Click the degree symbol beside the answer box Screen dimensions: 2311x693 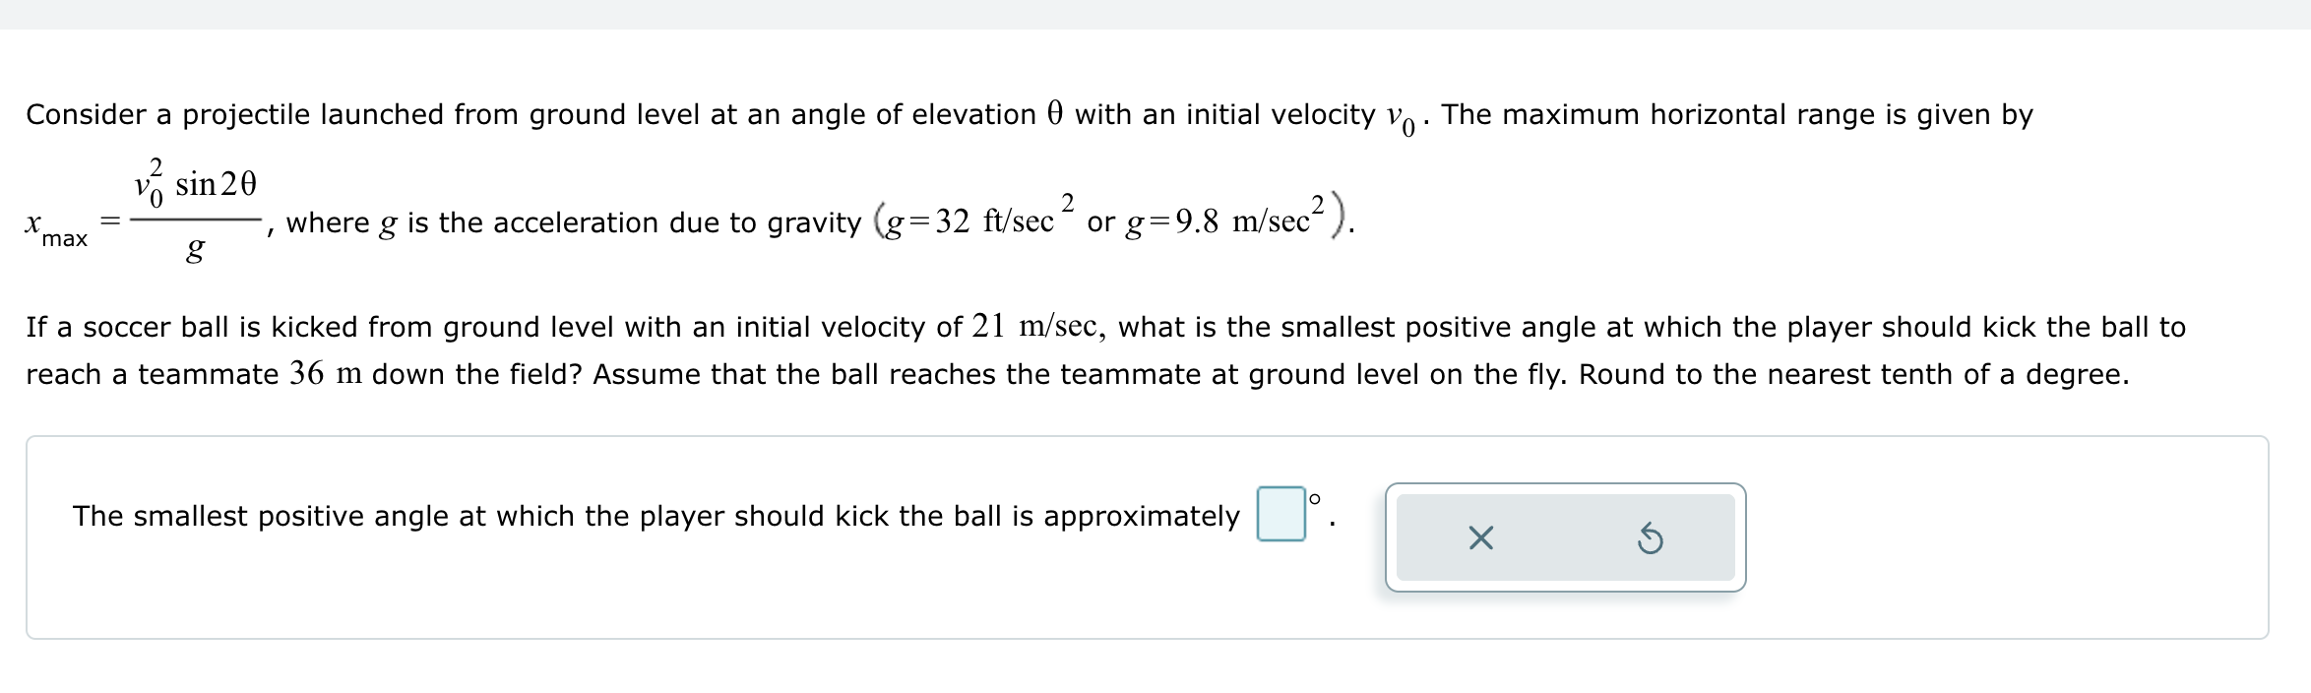click(1317, 500)
